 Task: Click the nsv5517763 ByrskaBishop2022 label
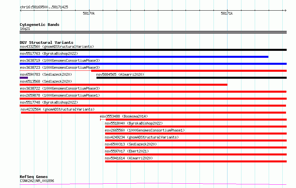point(49,53)
